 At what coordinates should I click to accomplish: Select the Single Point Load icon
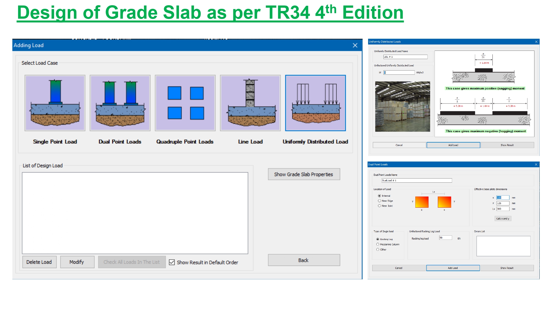55,103
